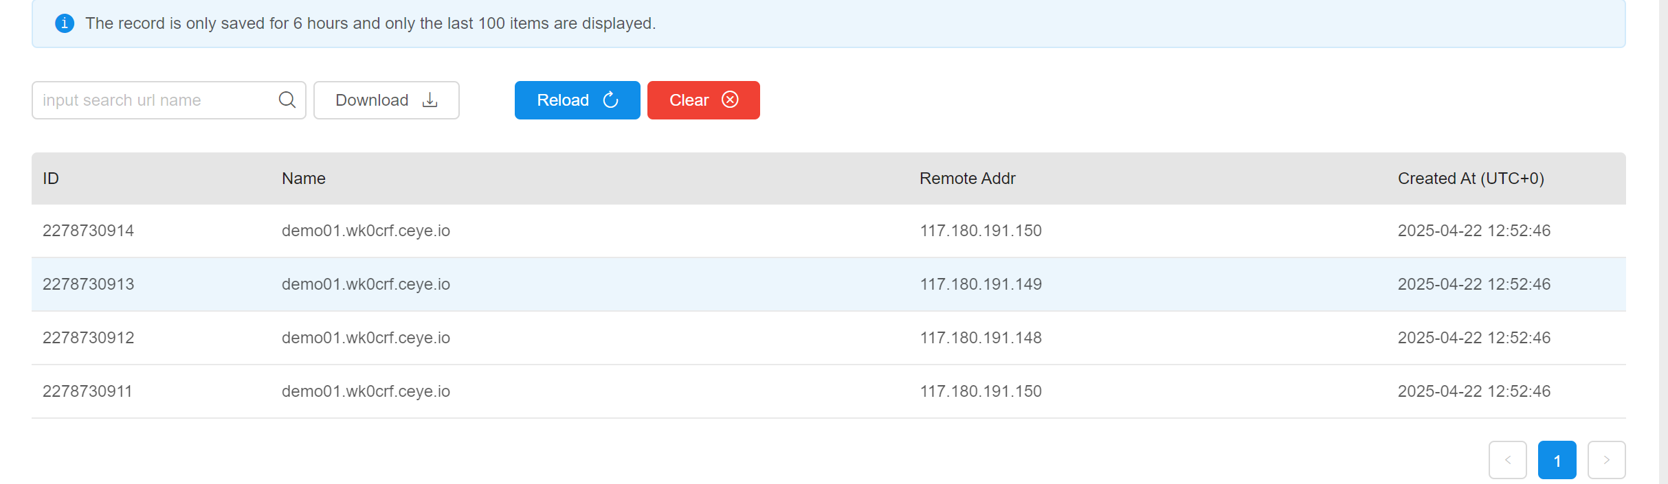Click remote address 117.180.191.148

[x=981, y=338]
